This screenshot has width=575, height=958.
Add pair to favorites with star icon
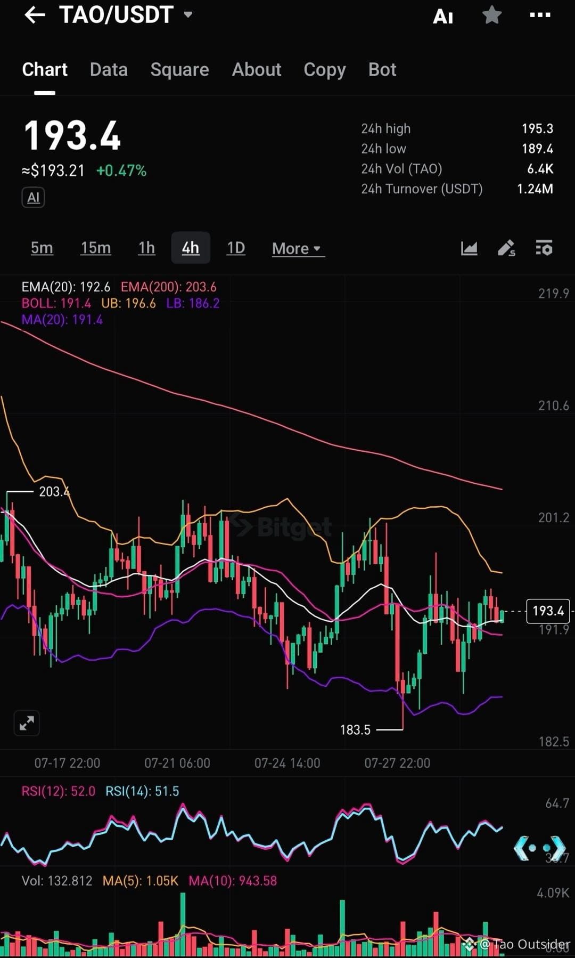pos(491,15)
